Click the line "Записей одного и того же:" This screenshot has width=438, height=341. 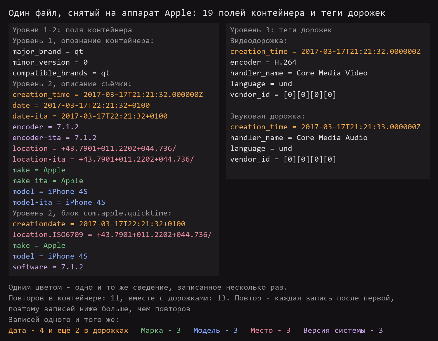click(64, 320)
